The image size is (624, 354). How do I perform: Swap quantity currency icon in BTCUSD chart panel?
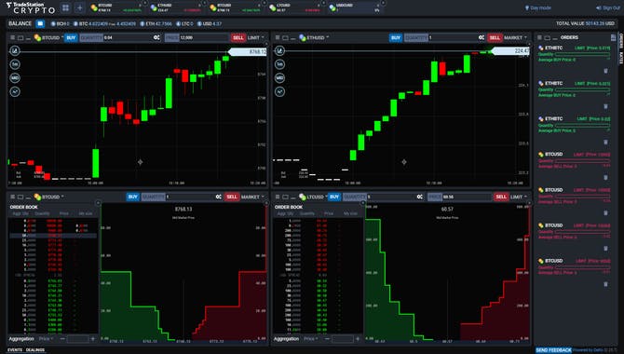point(156,38)
